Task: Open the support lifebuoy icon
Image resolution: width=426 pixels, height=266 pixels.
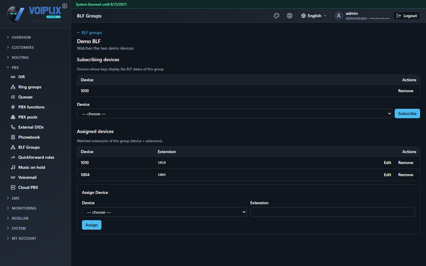Action: (290, 16)
